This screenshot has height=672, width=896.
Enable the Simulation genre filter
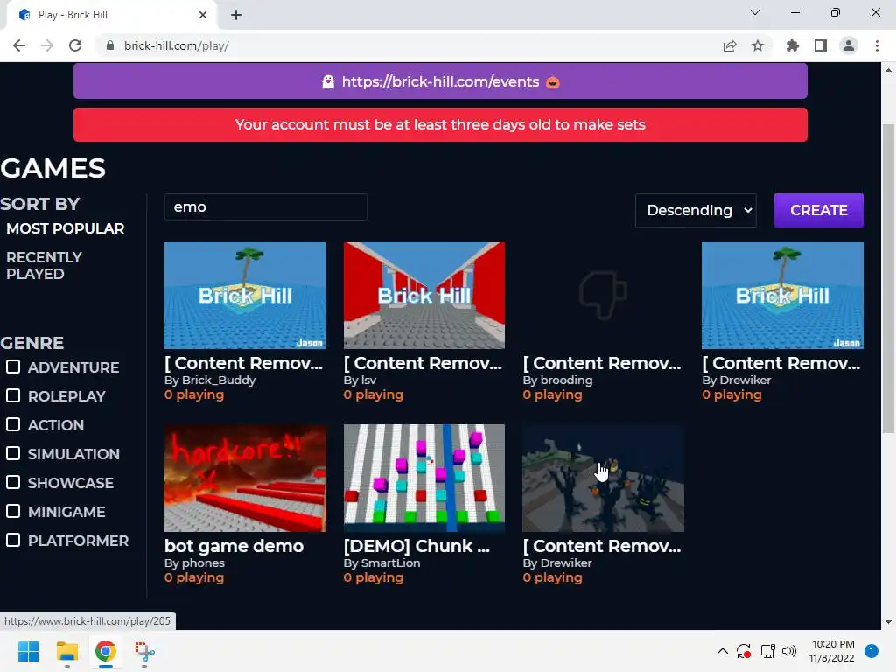[13, 453]
